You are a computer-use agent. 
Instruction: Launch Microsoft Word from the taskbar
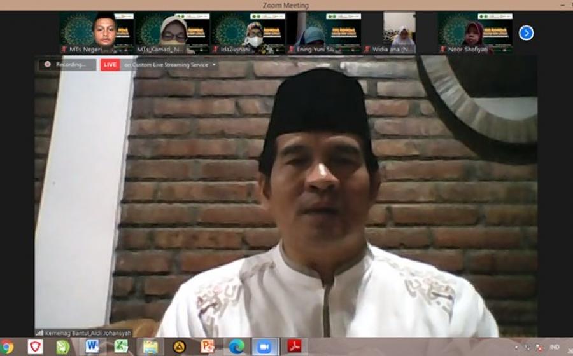coord(92,346)
